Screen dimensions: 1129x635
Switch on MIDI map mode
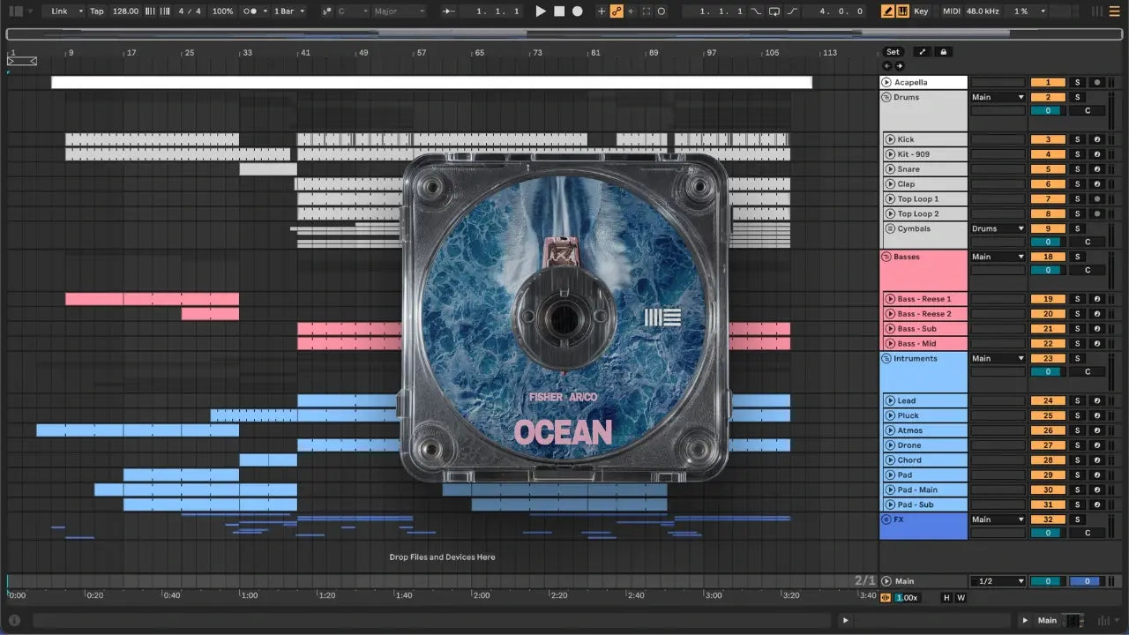coord(951,11)
